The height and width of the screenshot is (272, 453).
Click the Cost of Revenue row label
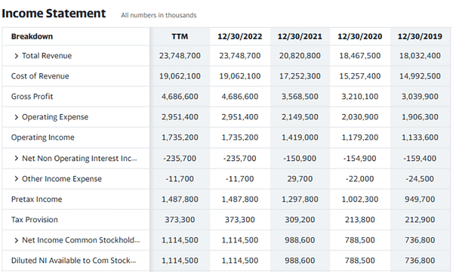(40, 76)
